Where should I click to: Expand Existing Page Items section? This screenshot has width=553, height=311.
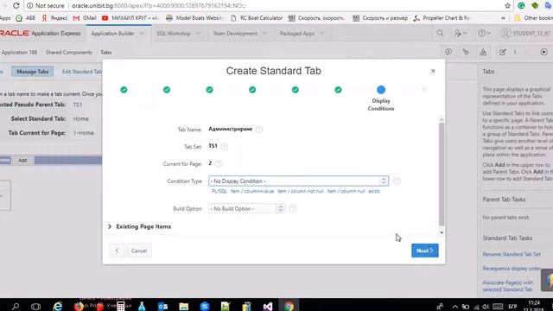[x=140, y=226]
